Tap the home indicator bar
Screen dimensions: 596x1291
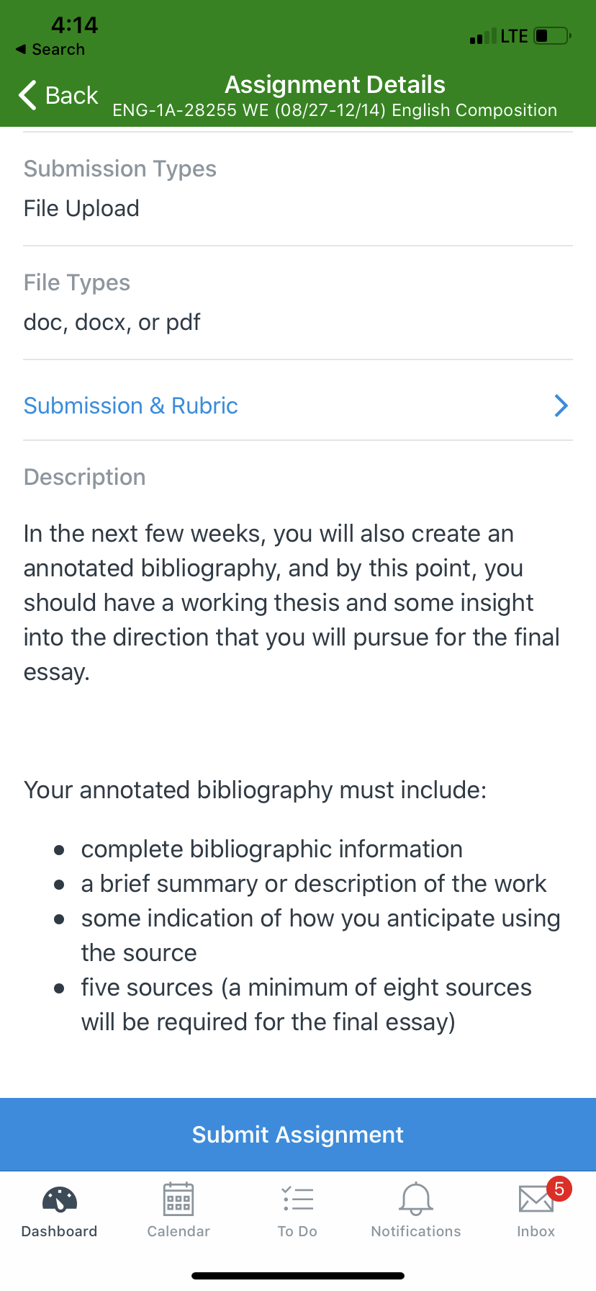click(298, 1276)
